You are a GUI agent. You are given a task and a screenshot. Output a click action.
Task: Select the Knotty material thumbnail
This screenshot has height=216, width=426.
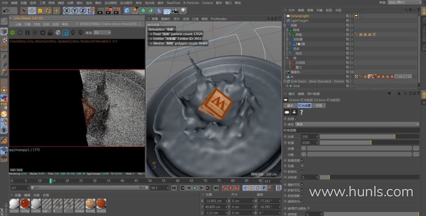tap(90, 204)
